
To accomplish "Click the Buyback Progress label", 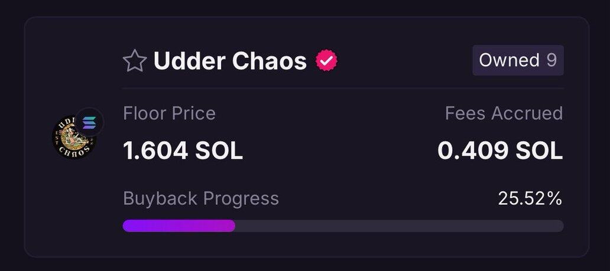I will coord(200,198).
